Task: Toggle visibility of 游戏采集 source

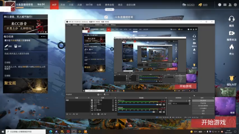Action: 113,102
